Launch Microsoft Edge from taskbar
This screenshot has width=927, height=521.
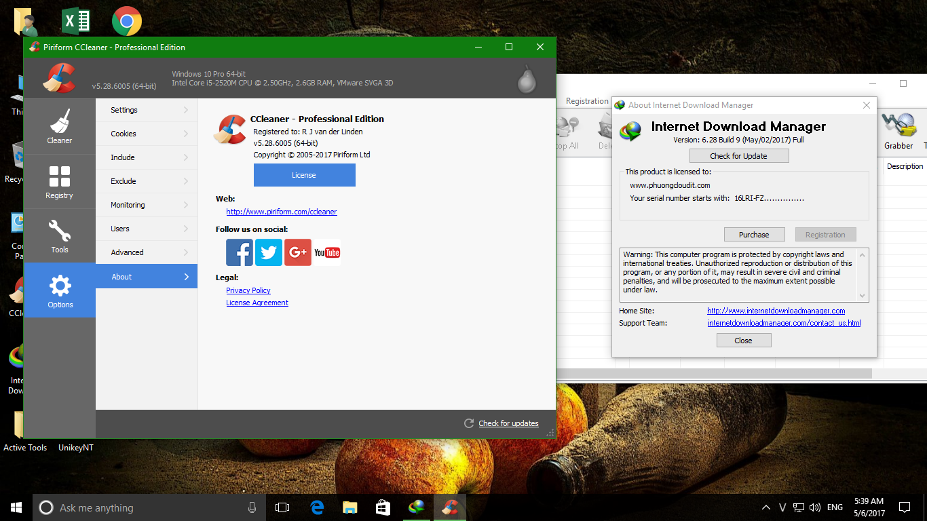(317, 507)
